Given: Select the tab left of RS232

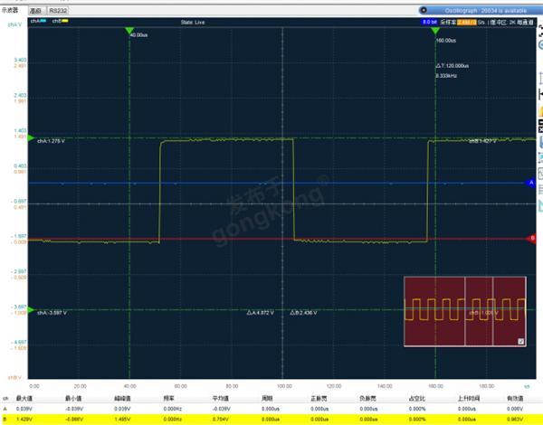Looking at the screenshot, I should (x=36, y=11).
